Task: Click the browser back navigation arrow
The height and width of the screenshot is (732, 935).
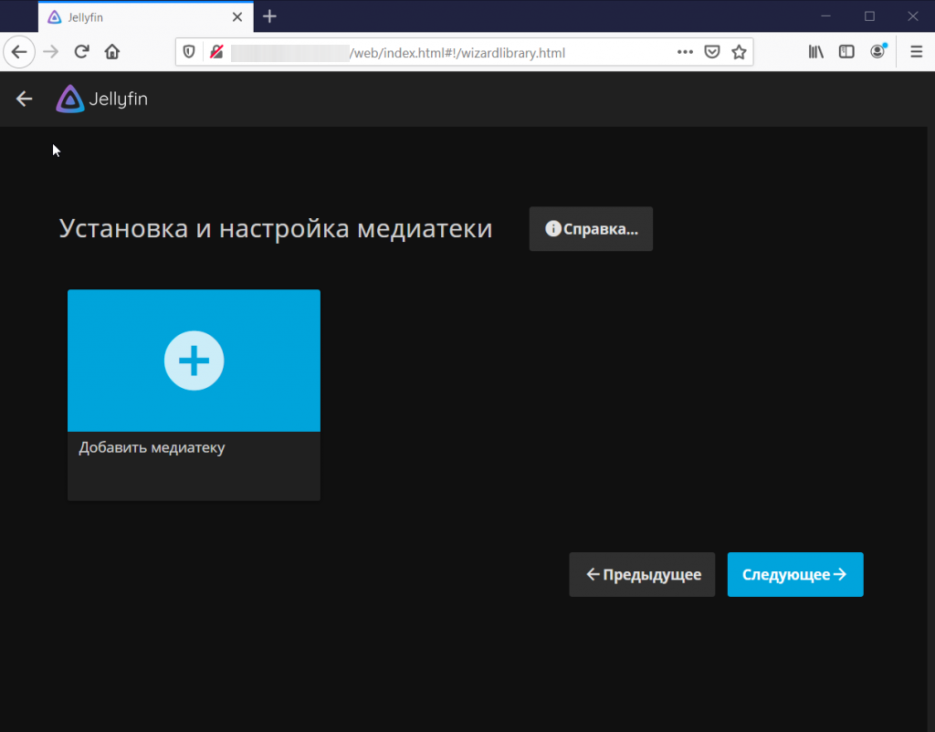Action: click(x=19, y=52)
